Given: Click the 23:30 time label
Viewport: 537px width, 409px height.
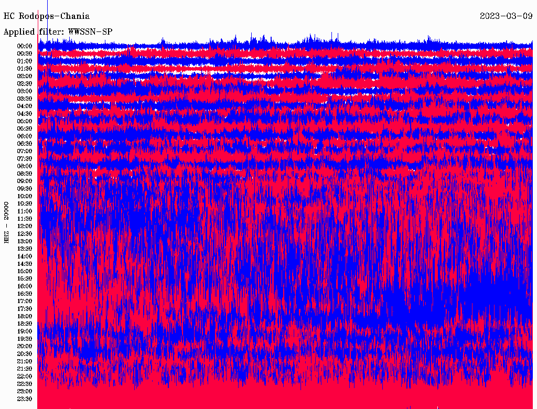Looking at the screenshot, I should click(x=25, y=399).
